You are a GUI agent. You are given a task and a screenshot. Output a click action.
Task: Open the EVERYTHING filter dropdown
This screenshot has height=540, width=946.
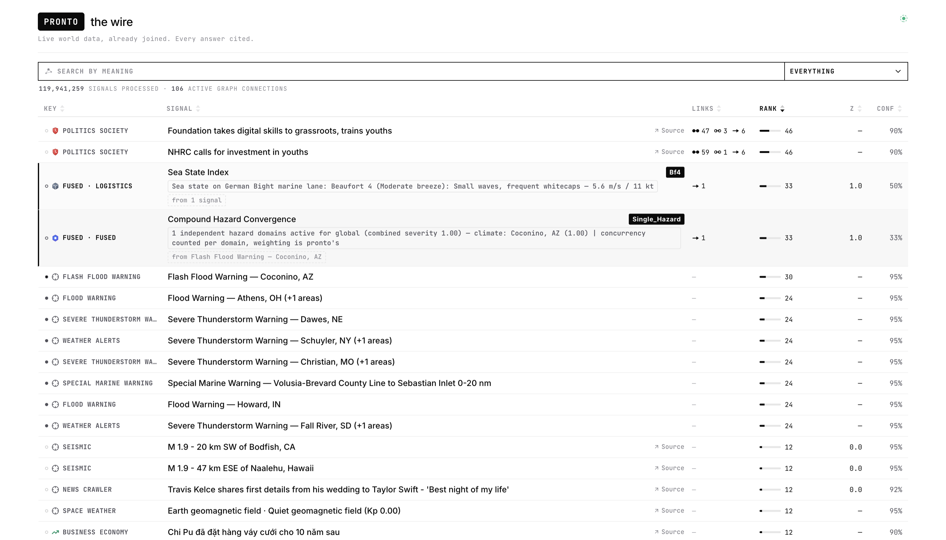coord(846,71)
